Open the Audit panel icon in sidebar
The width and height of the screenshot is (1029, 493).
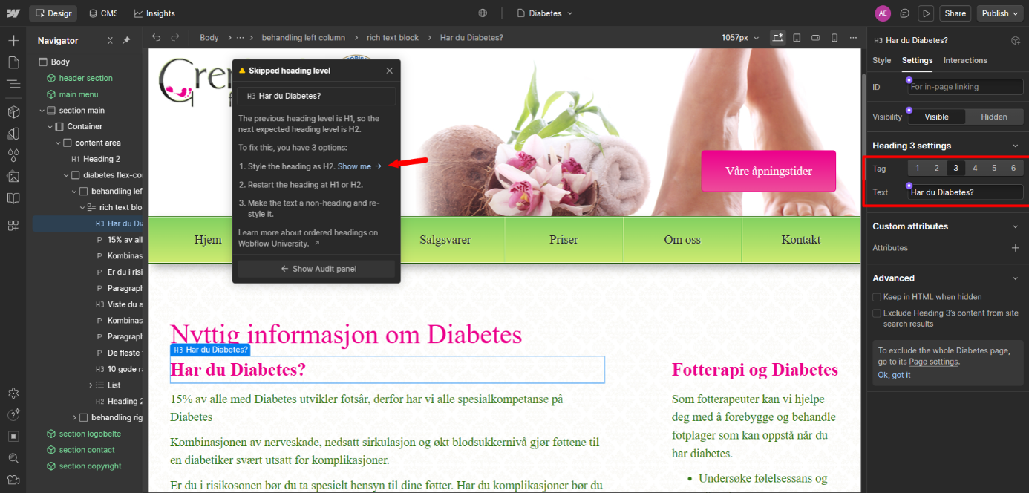click(x=13, y=437)
